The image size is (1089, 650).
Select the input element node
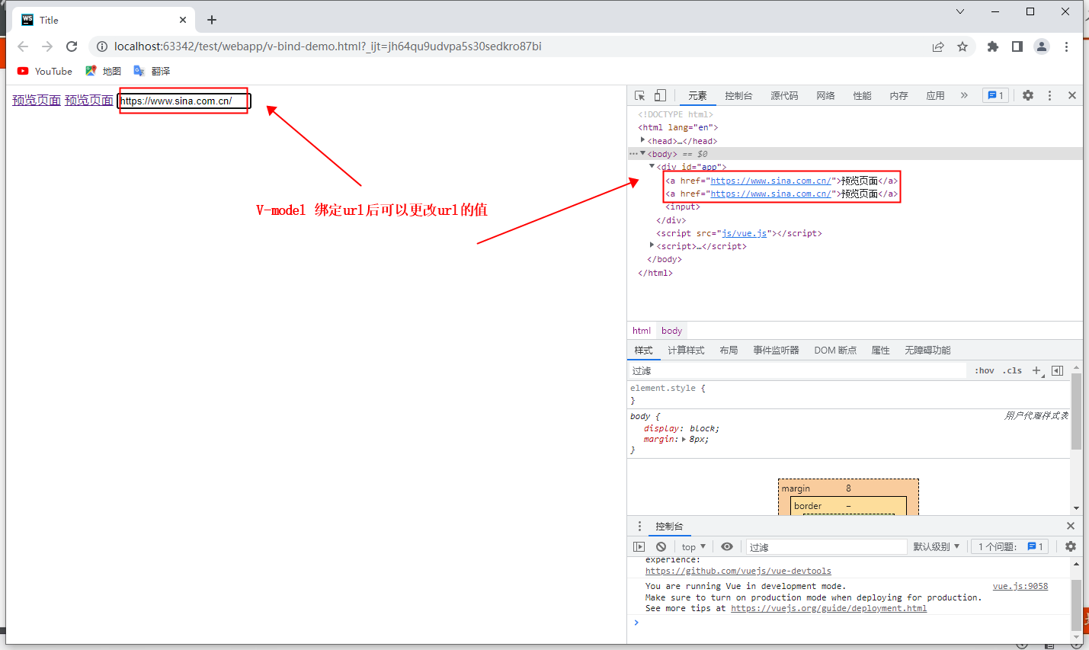(683, 207)
